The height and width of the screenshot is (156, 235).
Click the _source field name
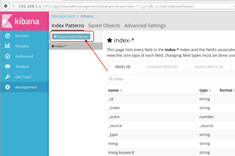(x=115, y=126)
